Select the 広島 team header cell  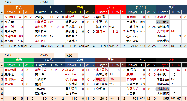pyautogui.click(x=111, y=7)
